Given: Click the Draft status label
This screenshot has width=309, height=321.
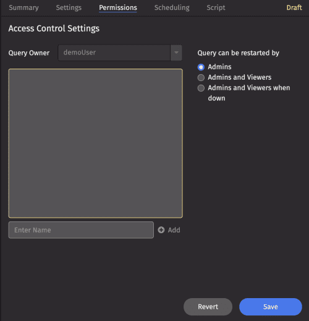Looking at the screenshot, I should [x=294, y=7].
